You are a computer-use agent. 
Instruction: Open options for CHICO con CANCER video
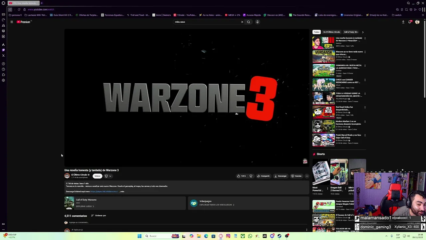point(365,80)
